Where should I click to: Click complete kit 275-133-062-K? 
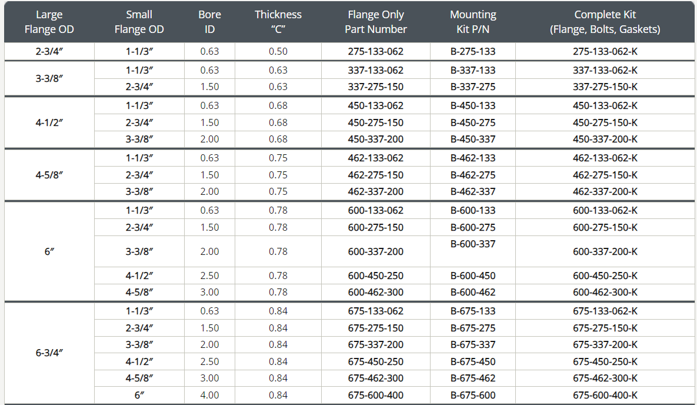tap(605, 51)
